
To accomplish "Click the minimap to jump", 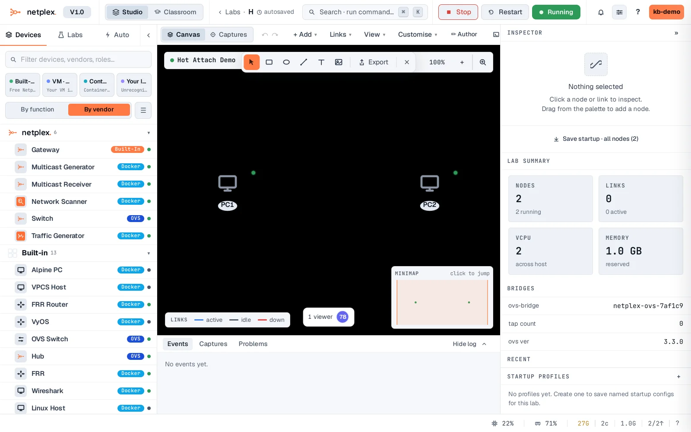I will [x=442, y=302].
